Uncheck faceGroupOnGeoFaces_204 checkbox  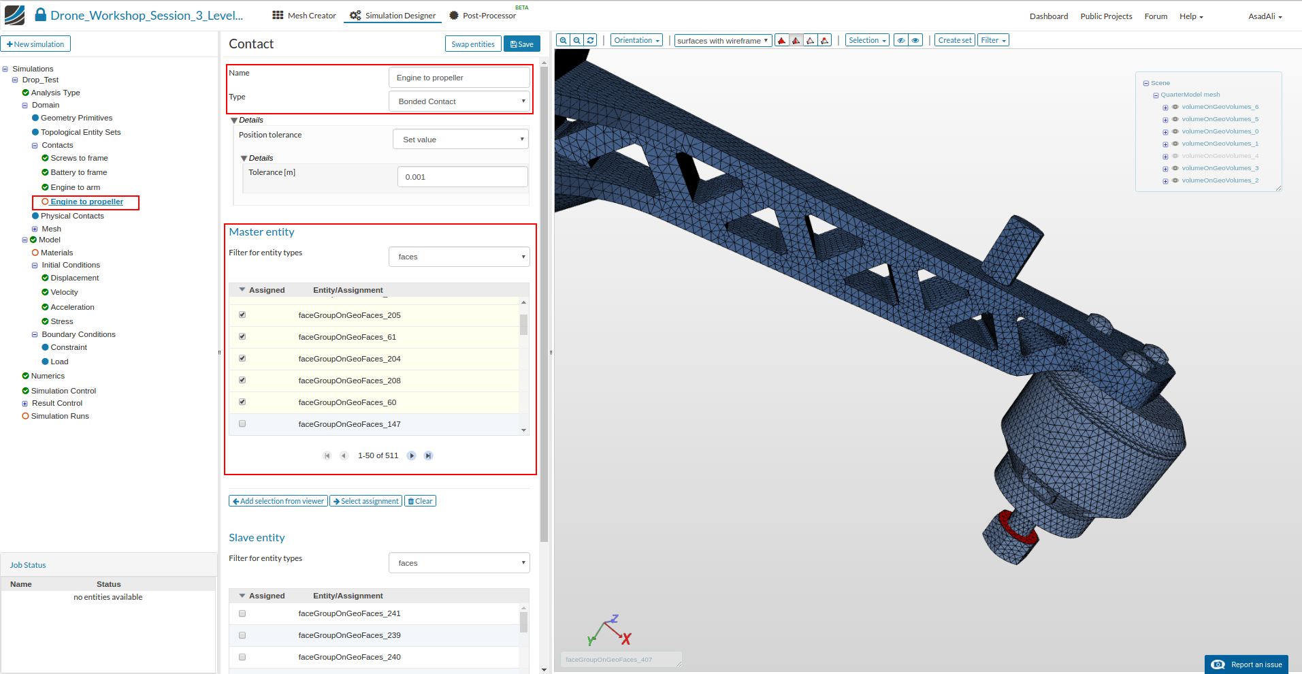click(x=242, y=358)
